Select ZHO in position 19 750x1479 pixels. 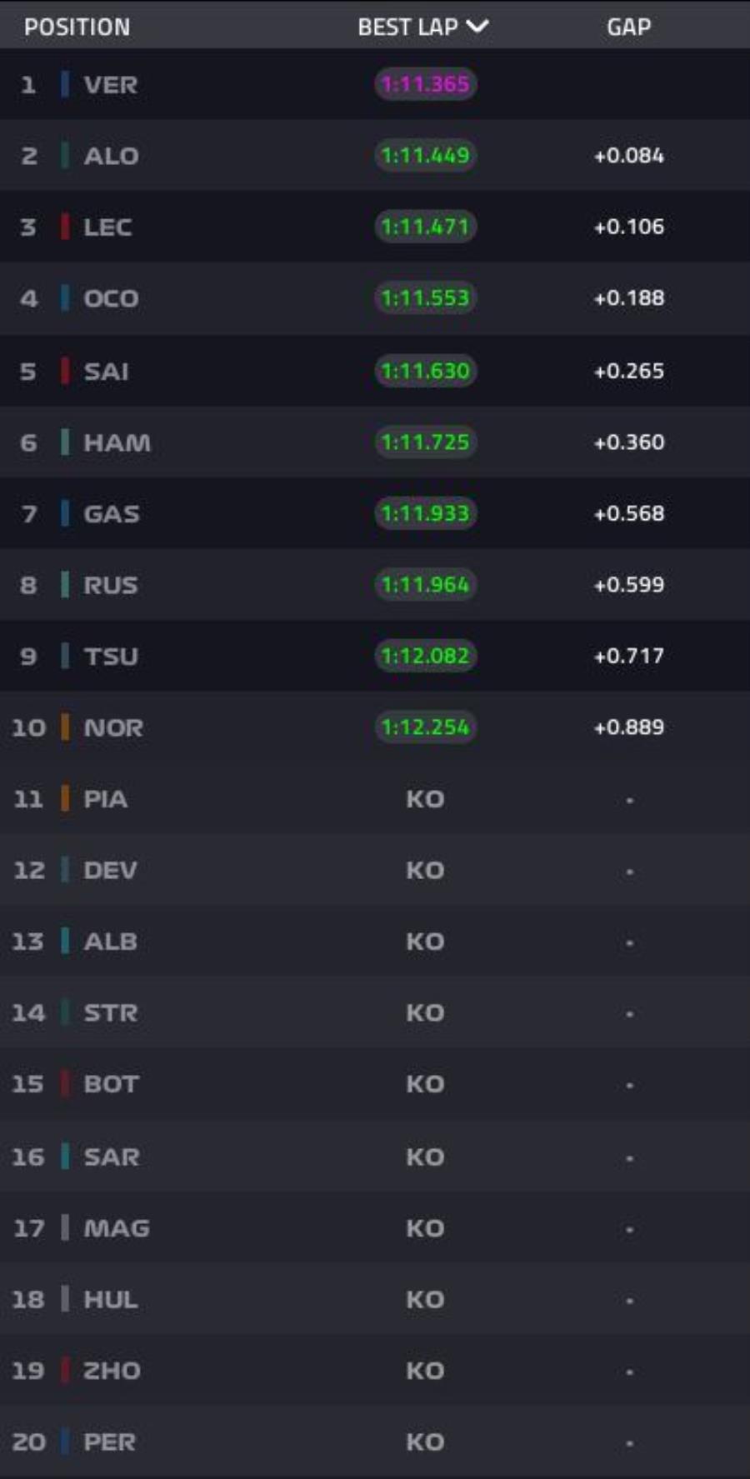pyautogui.click(x=112, y=1371)
